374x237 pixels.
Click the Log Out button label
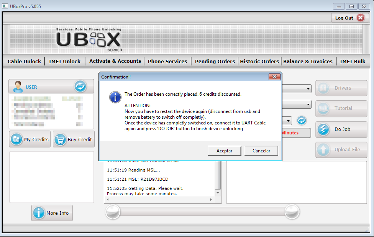[344, 18]
